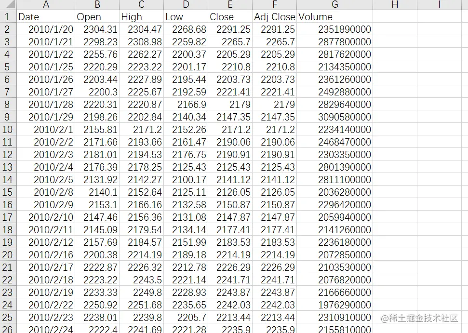Select Open value 2304.31
Viewport: 468px width, 333px height.
(97, 29)
